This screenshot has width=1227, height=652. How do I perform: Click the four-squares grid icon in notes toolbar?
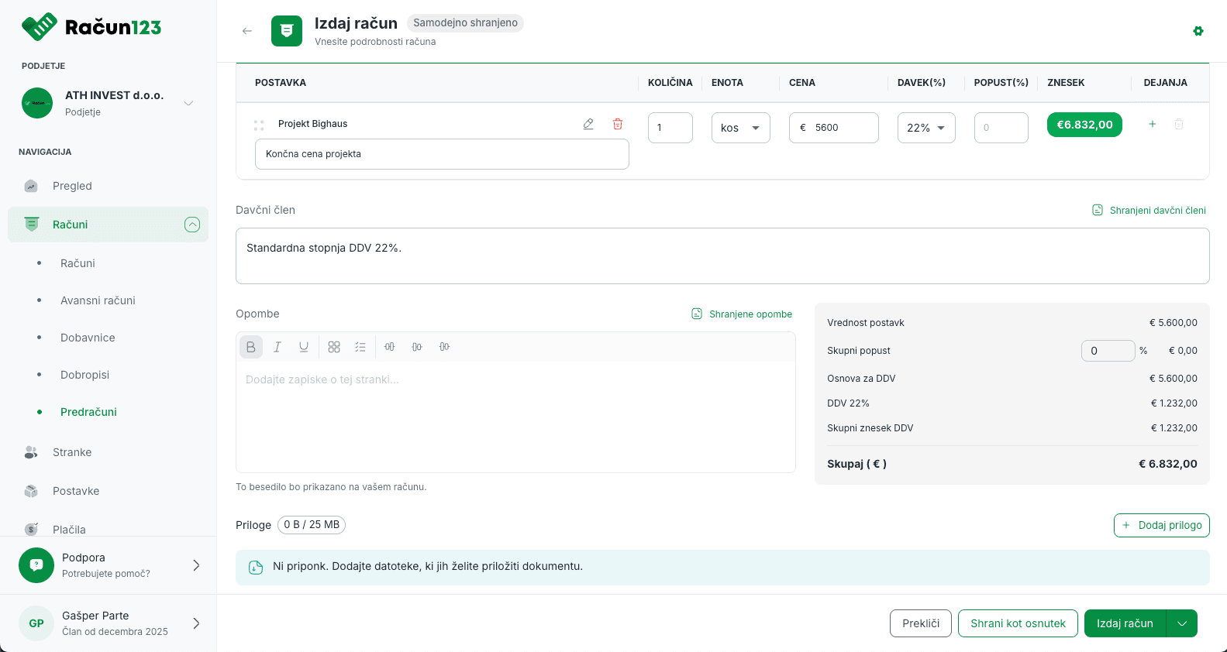click(334, 347)
